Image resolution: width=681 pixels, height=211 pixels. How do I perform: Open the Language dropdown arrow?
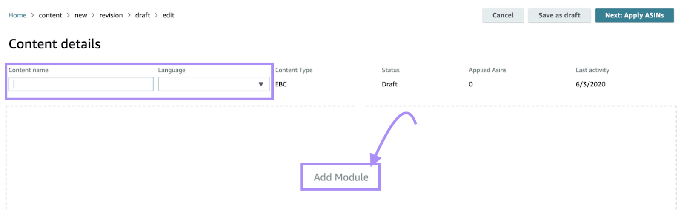261,84
